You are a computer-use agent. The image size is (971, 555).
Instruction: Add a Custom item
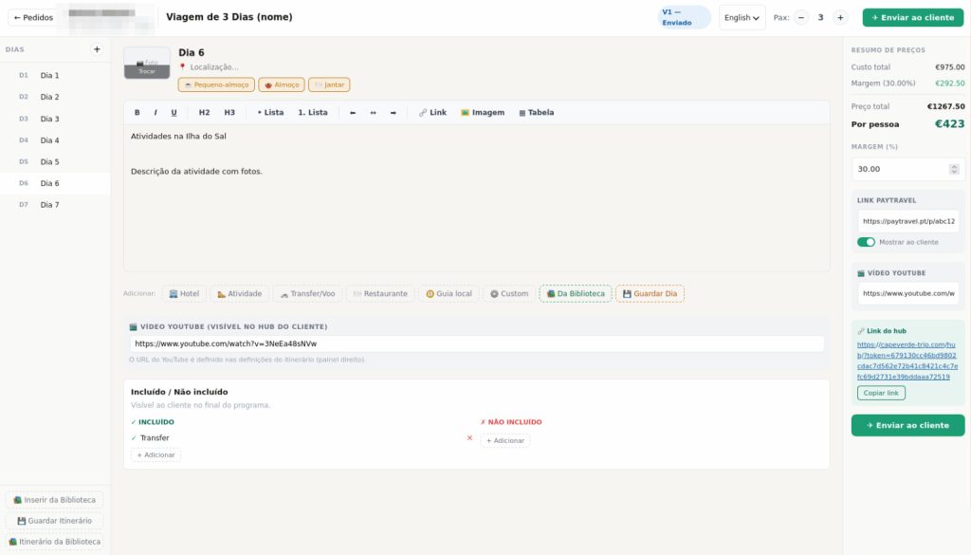click(x=509, y=293)
